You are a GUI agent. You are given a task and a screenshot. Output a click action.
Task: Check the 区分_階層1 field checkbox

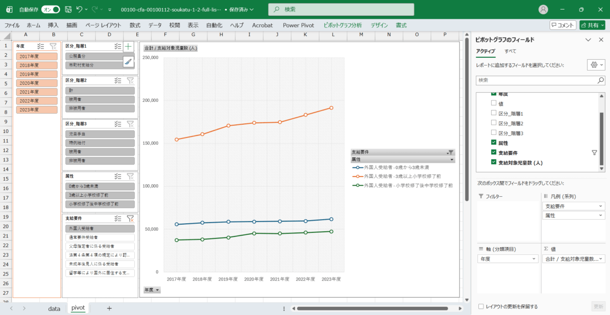tap(494, 114)
